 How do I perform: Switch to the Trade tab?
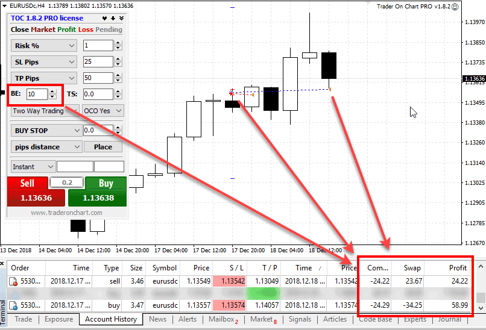(x=24, y=319)
